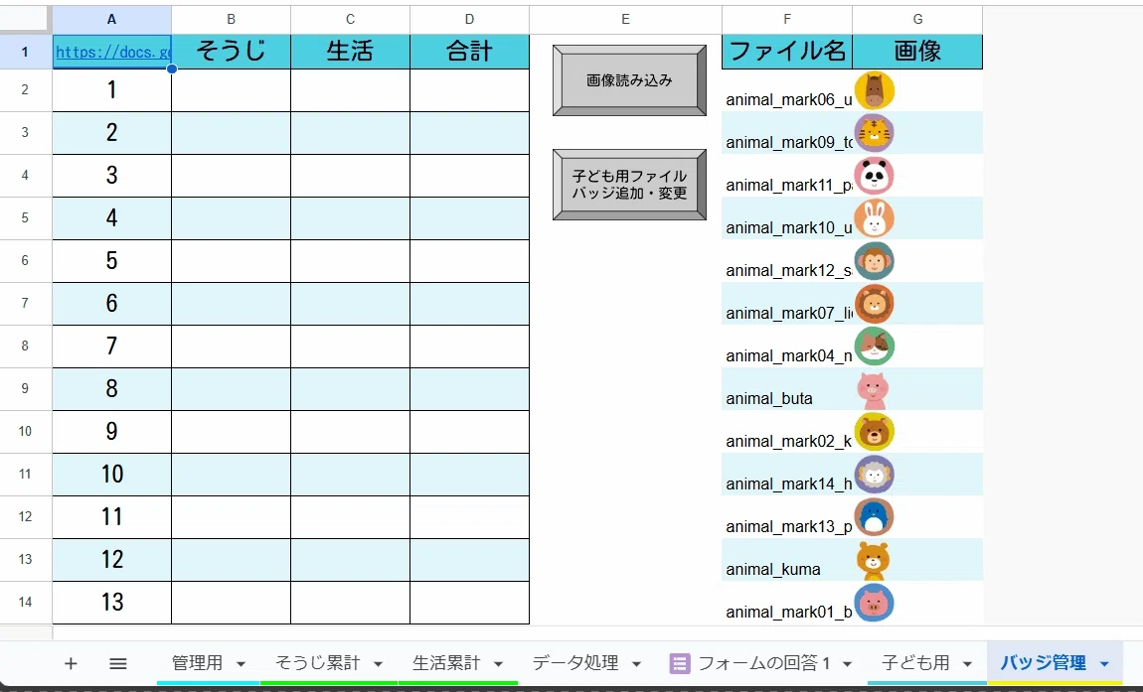Select row 14 header

(x=26, y=603)
